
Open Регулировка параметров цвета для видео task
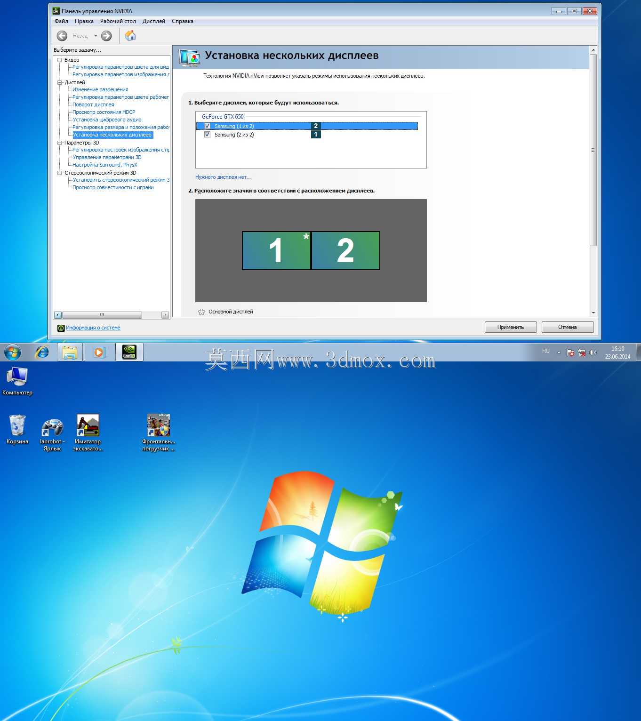pos(120,67)
